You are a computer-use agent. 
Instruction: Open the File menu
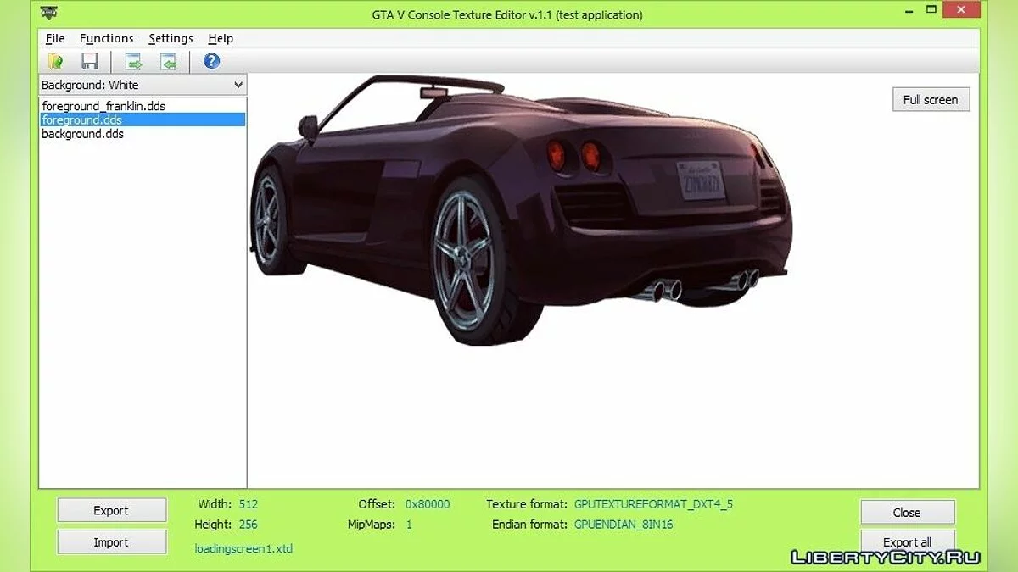(x=54, y=38)
